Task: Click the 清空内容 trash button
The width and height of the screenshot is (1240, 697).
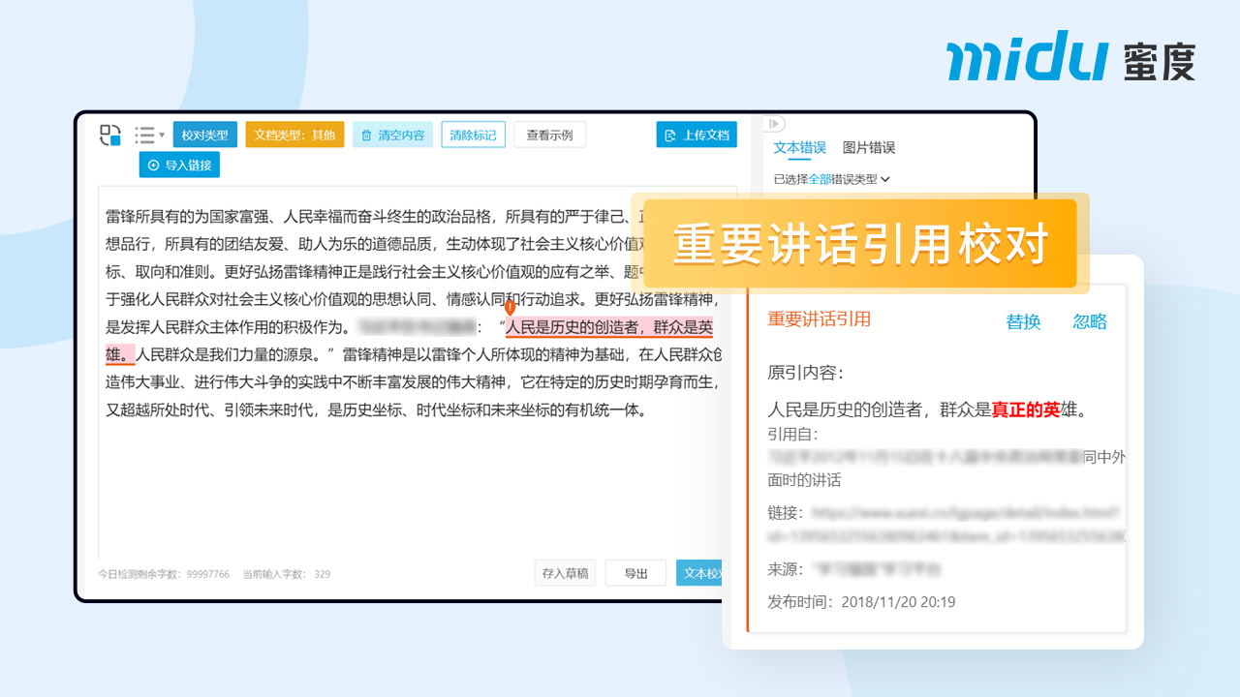Action: [x=392, y=136]
